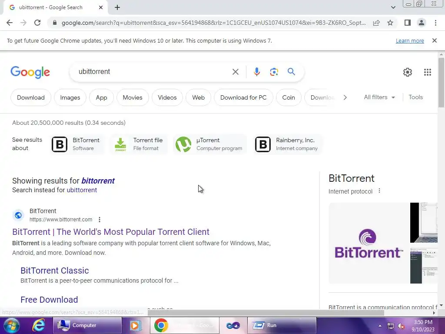Switch to the Run taskbar window
The image size is (445, 334).
coord(282,325)
